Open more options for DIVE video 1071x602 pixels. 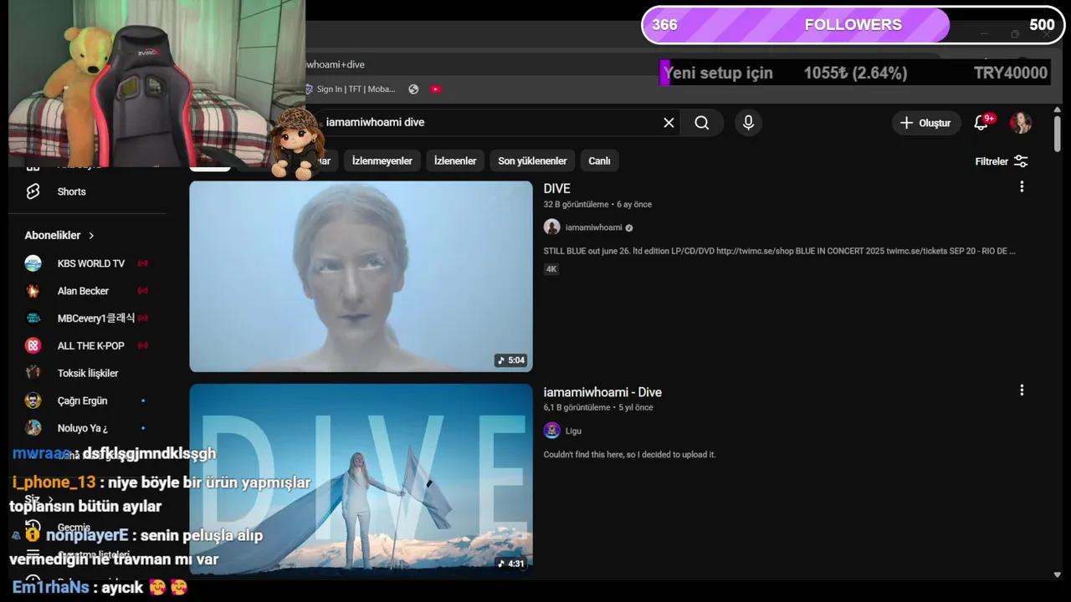click(x=1022, y=187)
